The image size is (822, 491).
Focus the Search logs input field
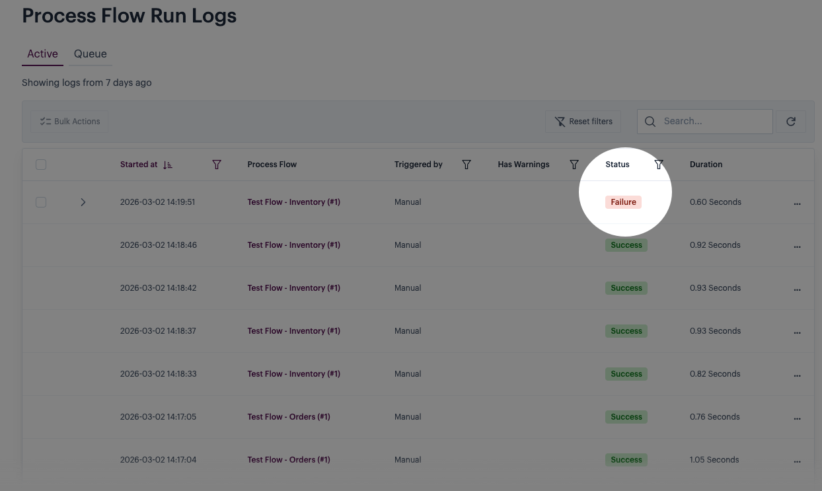point(714,122)
